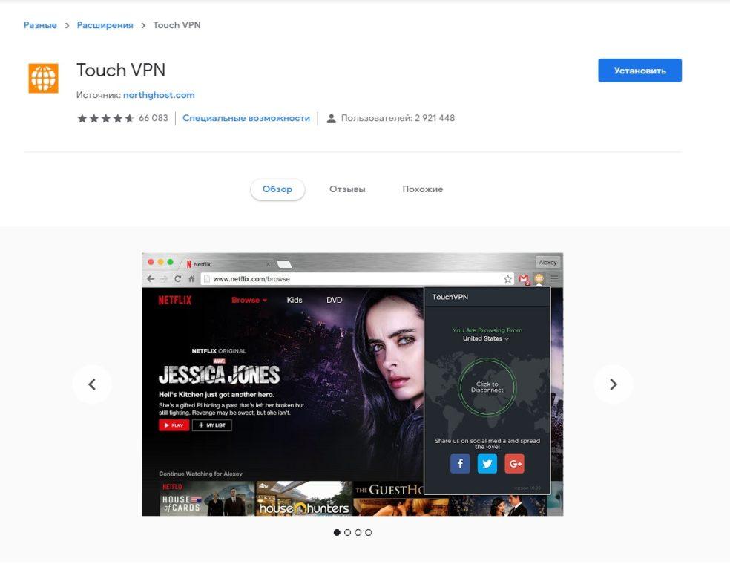Click the + MY LIST button
The height and width of the screenshot is (570, 730).
tap(212, 425)
